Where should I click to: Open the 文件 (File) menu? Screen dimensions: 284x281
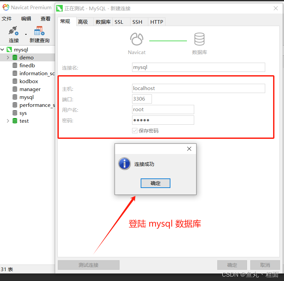pyautogui.click(x=7, y=19)
